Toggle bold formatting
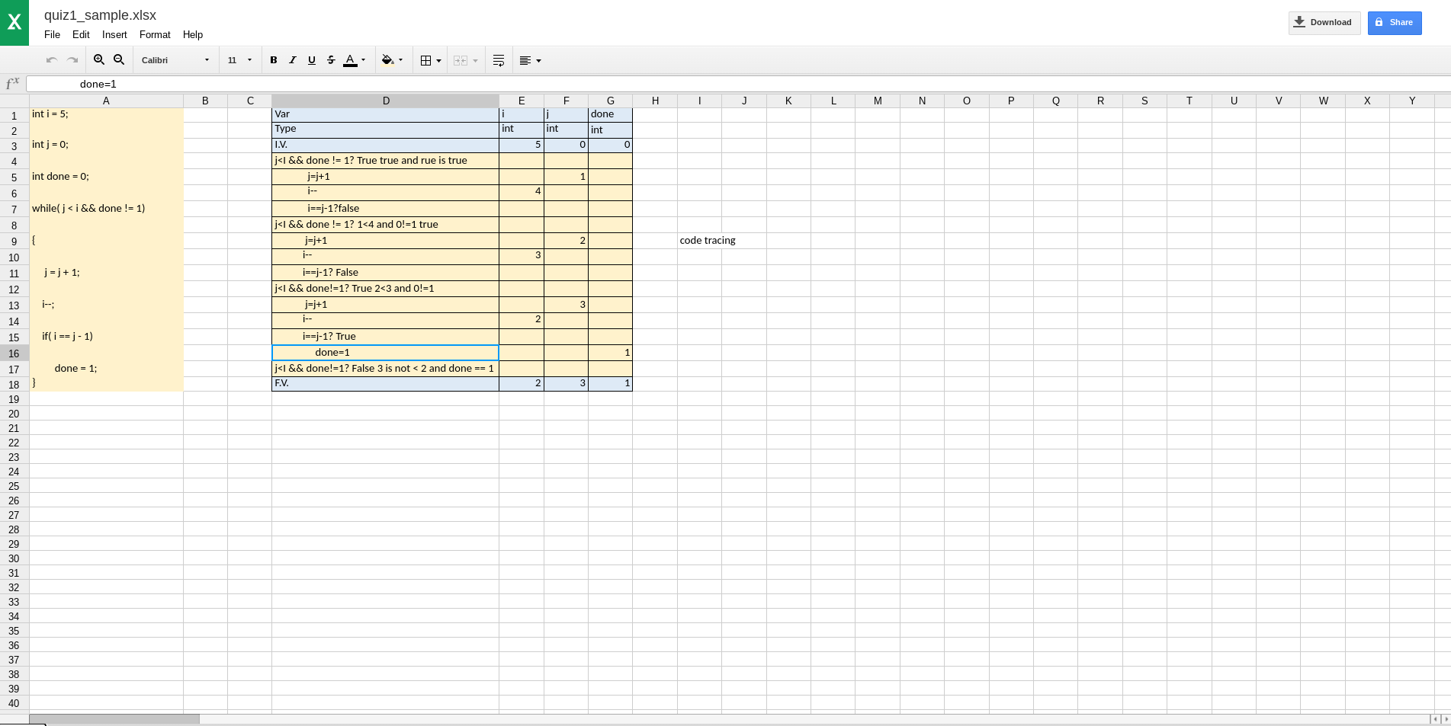This screenshot has width=1451, height=726. coord(274,60)
